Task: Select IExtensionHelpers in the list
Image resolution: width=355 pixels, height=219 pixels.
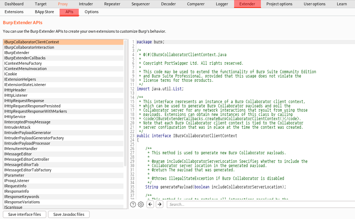Action: pos(63,79)
